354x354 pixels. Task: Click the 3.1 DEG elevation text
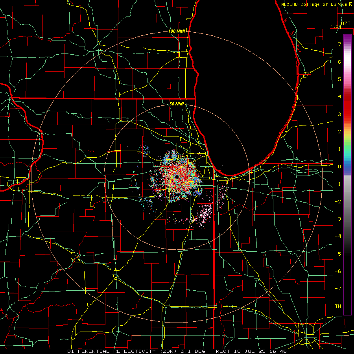(x=194, y=351)
